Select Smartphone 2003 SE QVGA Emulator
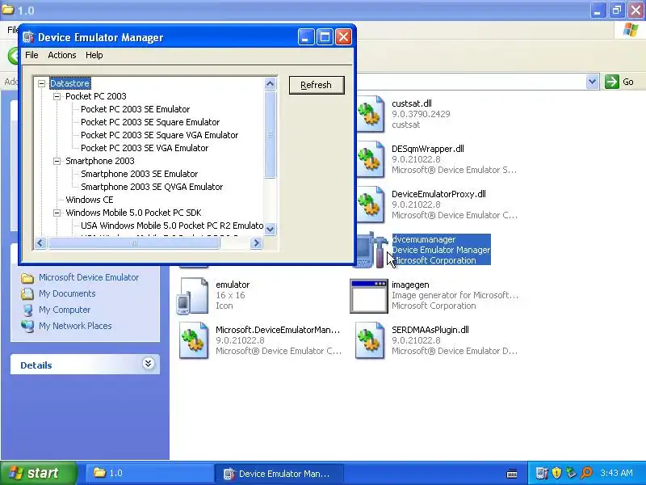This screenshot has width=646, height=485. click(x=152, y=187)
